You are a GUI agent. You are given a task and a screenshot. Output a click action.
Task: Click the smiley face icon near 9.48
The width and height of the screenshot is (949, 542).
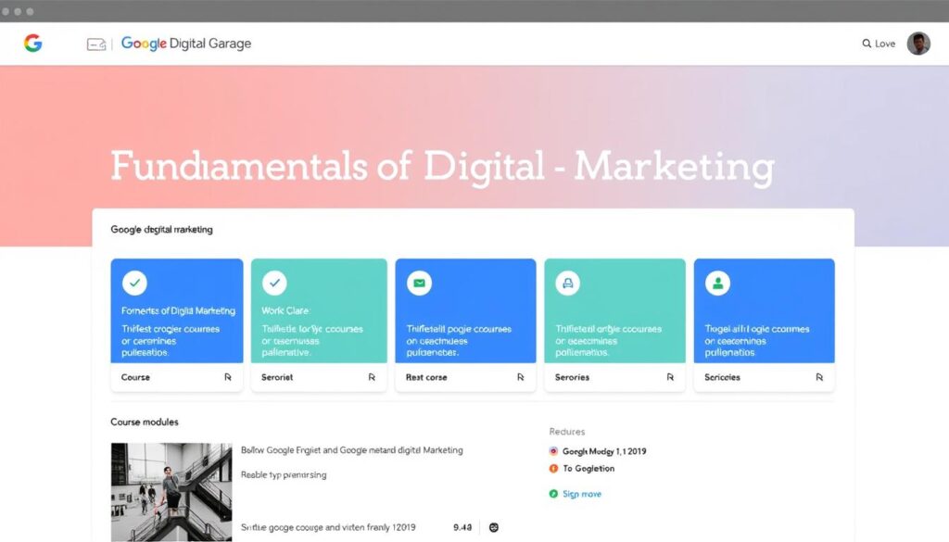494,527
